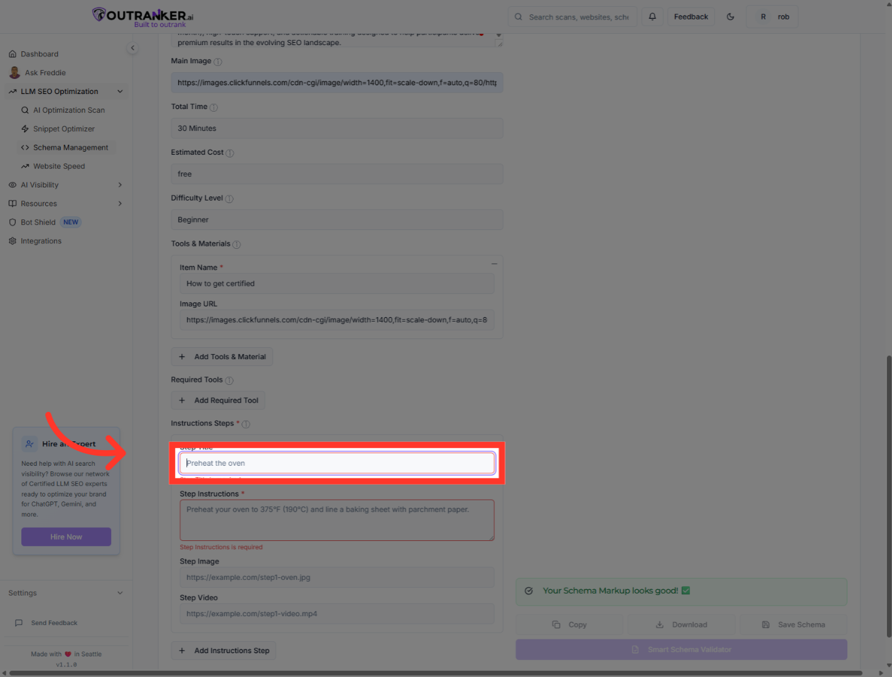Show info tooltip next to Main Image

218,61
